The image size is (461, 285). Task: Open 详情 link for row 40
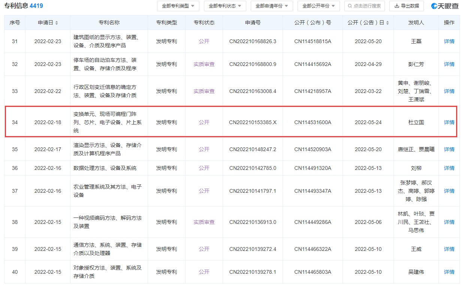click(x=449, y=272)
